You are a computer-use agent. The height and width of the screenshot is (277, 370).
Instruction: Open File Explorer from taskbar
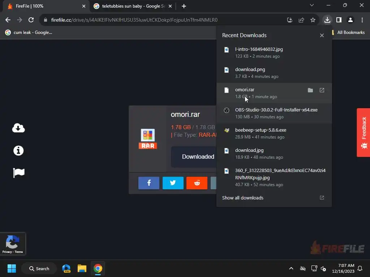[x=82, y=268]
